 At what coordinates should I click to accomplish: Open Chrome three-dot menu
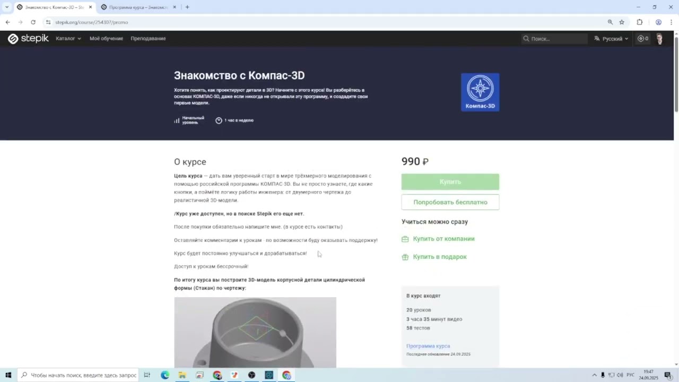point(671,22)
